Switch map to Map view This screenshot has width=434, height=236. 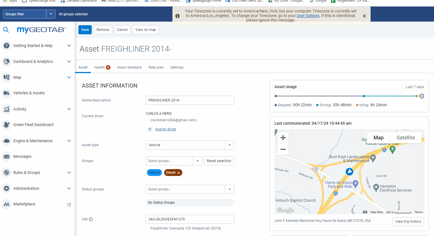tap(379, 138)
